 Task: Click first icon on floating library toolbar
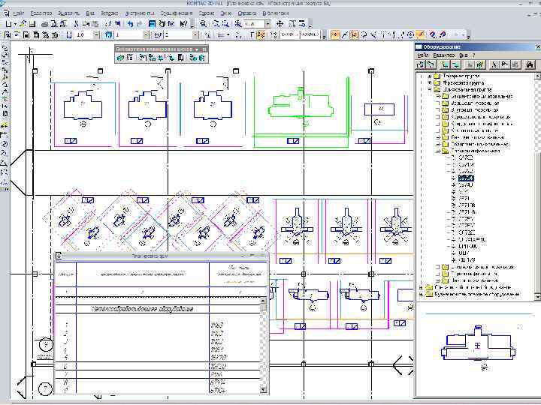(x=120, y=58)
